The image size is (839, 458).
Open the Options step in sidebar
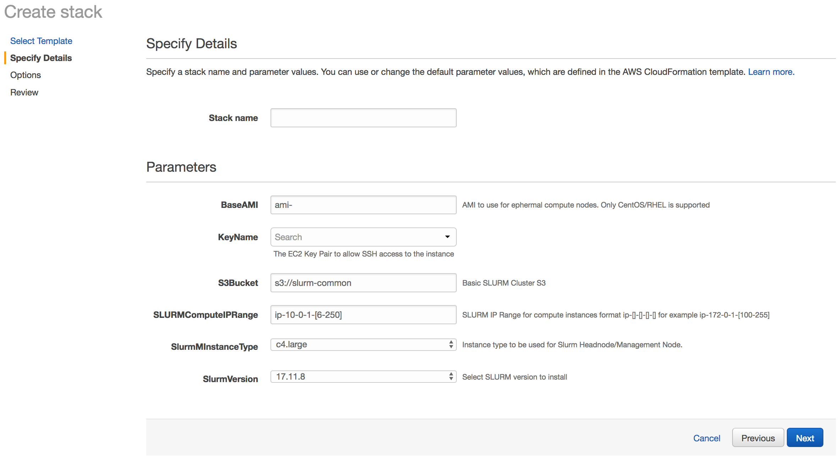point(26,75)
